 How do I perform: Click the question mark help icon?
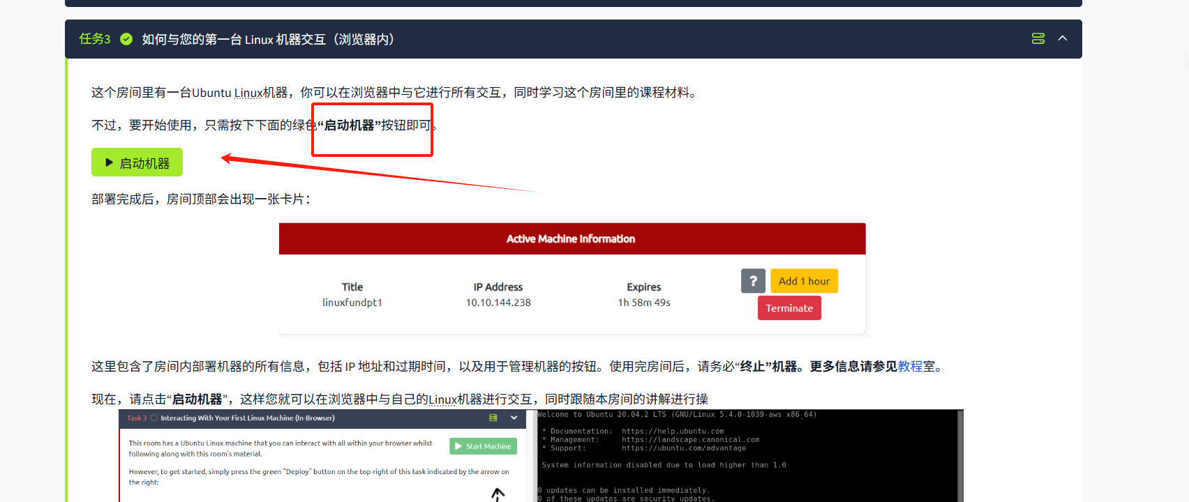(753, 281)
